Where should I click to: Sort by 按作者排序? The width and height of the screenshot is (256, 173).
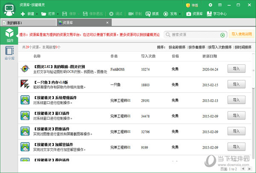(197, 47)
